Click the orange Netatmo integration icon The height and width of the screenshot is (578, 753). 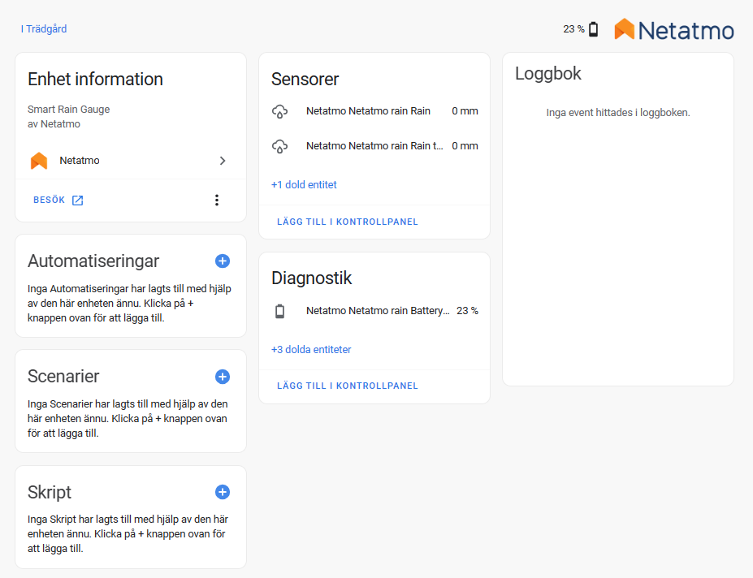pyautogui.click(x=39, y=161)
